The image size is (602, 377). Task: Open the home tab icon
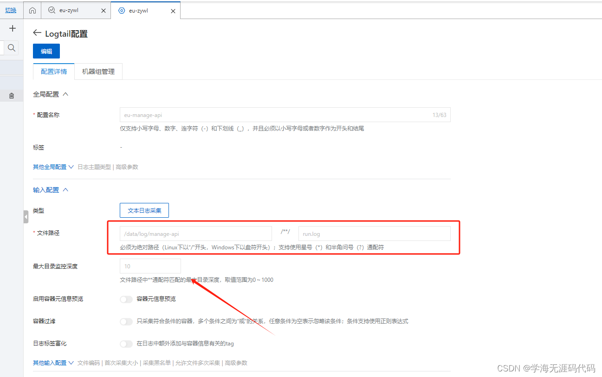(x=32, y=10)
